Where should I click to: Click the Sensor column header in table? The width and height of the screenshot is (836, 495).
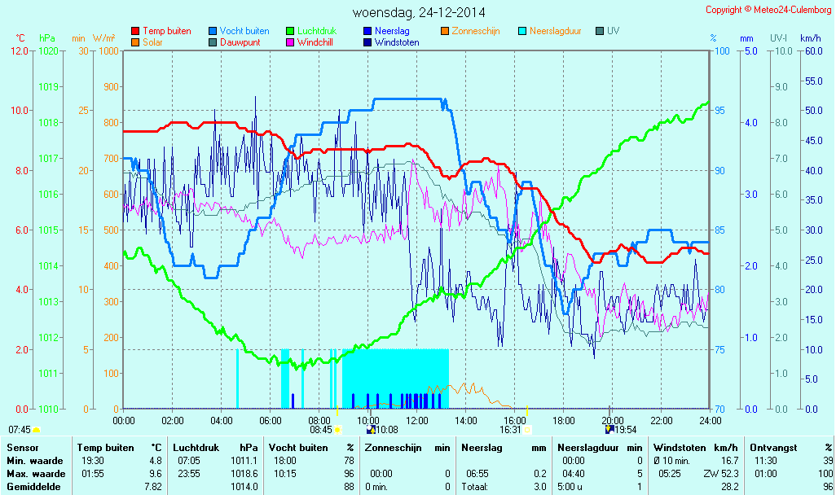[21, 448]
